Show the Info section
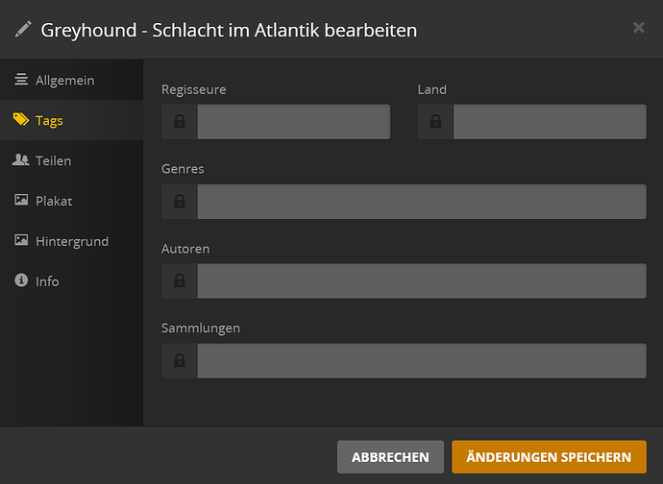Screen dimensions: 663x484 click(x=47, y=281)
